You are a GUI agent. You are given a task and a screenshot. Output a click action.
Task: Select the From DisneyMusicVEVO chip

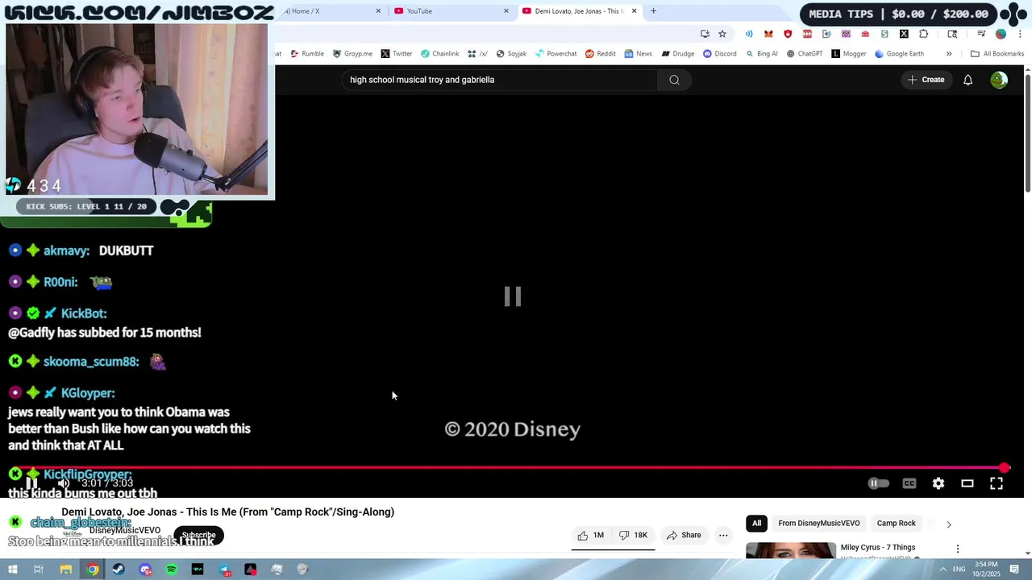click(818, 524)
